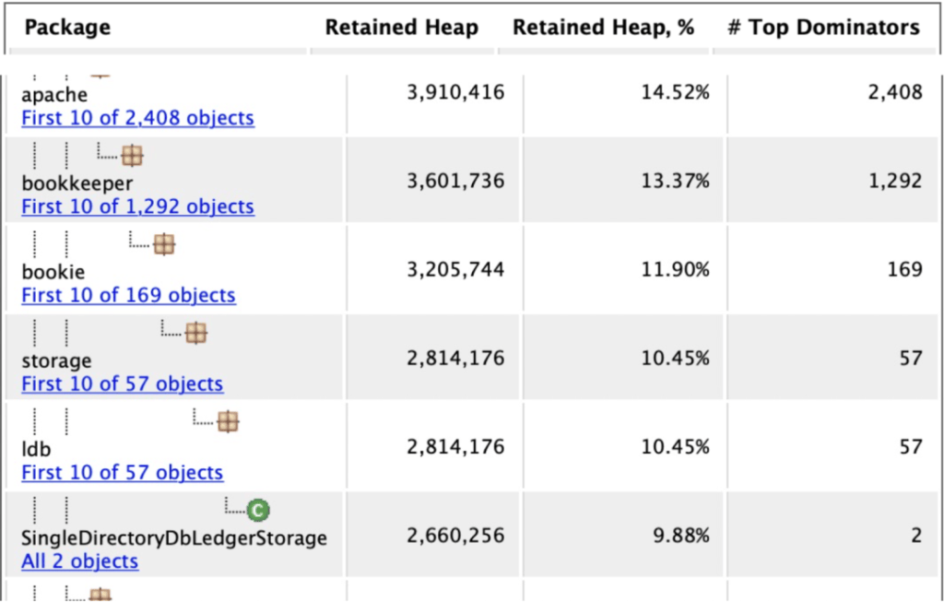Click the package icon above bookie
944x602 pixels.
coord(164,244)
